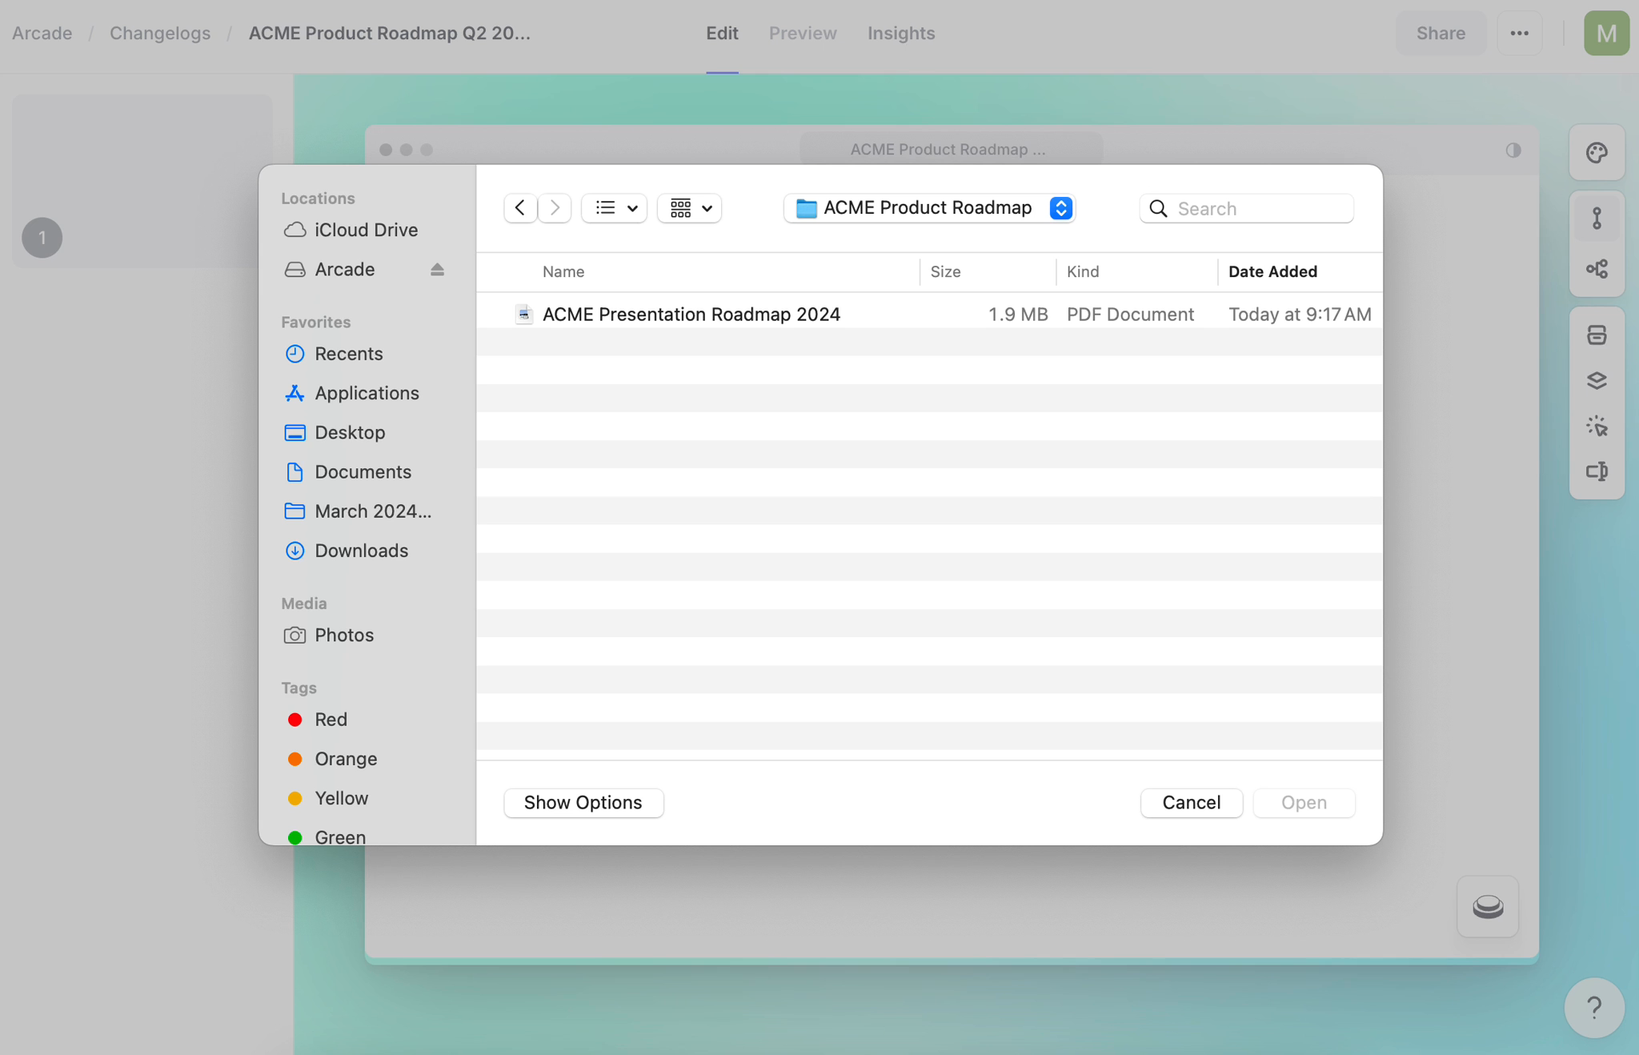1639x1055 pixels.
Task: Open the three-dots more menu
Action: (1519, 33)
